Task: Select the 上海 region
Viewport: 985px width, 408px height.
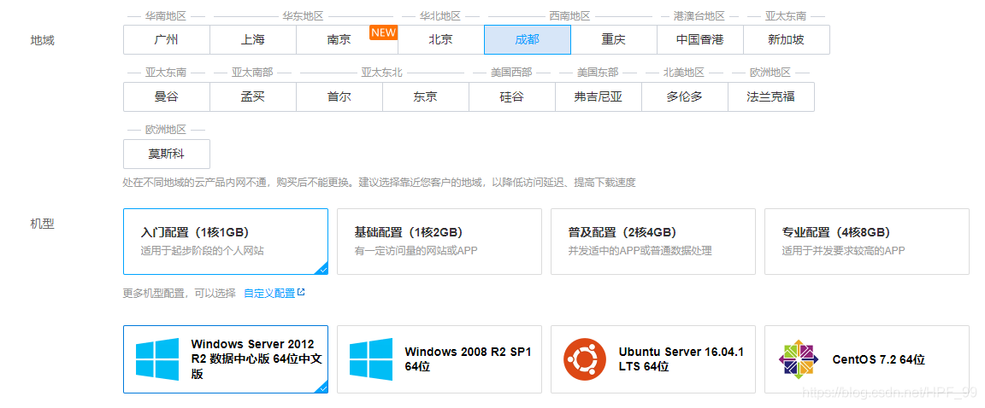Action: pyautogui.click(x=252, y=39)
